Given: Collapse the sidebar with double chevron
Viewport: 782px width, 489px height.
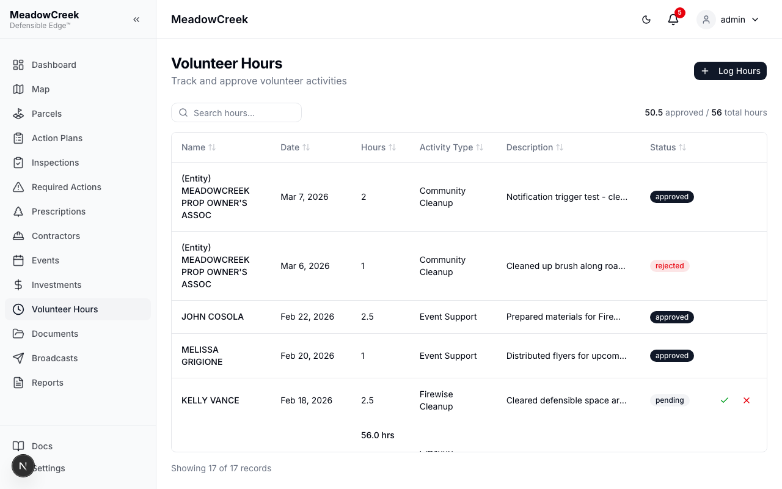Looking at the screenshot, I should tap(136, 20).
